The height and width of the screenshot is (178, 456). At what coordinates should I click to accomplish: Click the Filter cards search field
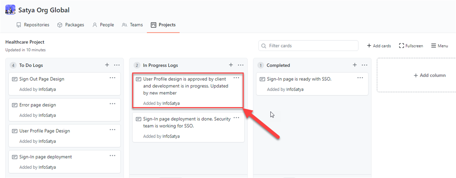[x=308, y=46]
